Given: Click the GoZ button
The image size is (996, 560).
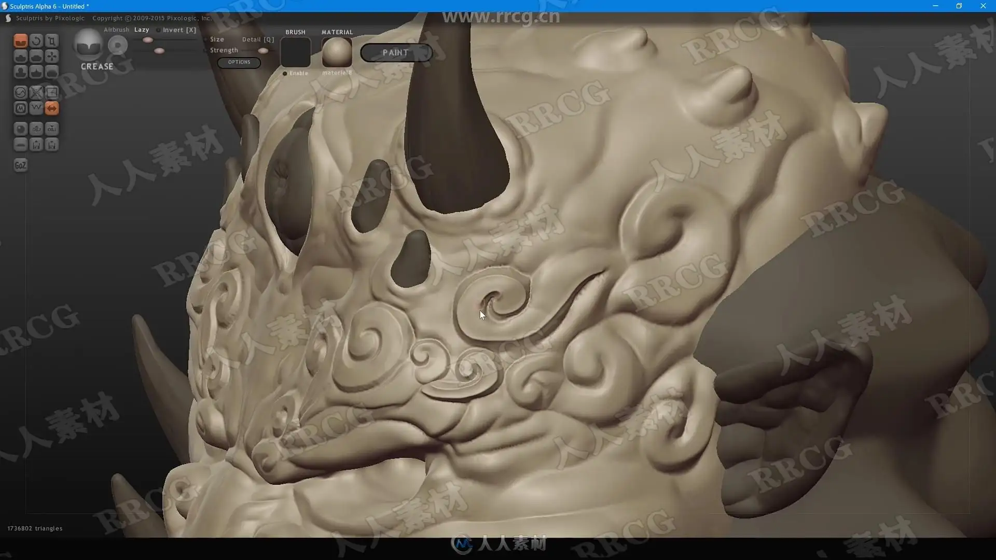Looking at the screenshot, I should click(20, 165).
